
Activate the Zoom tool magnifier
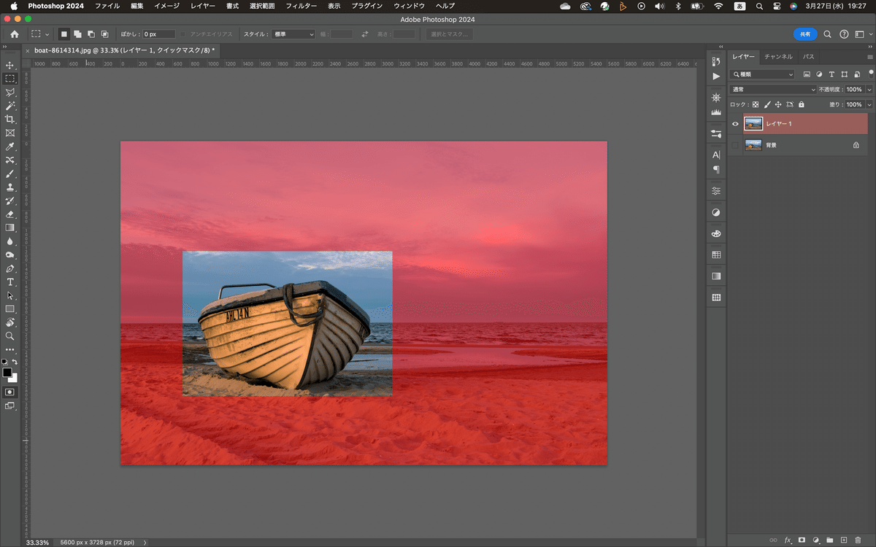coord(10,336)
